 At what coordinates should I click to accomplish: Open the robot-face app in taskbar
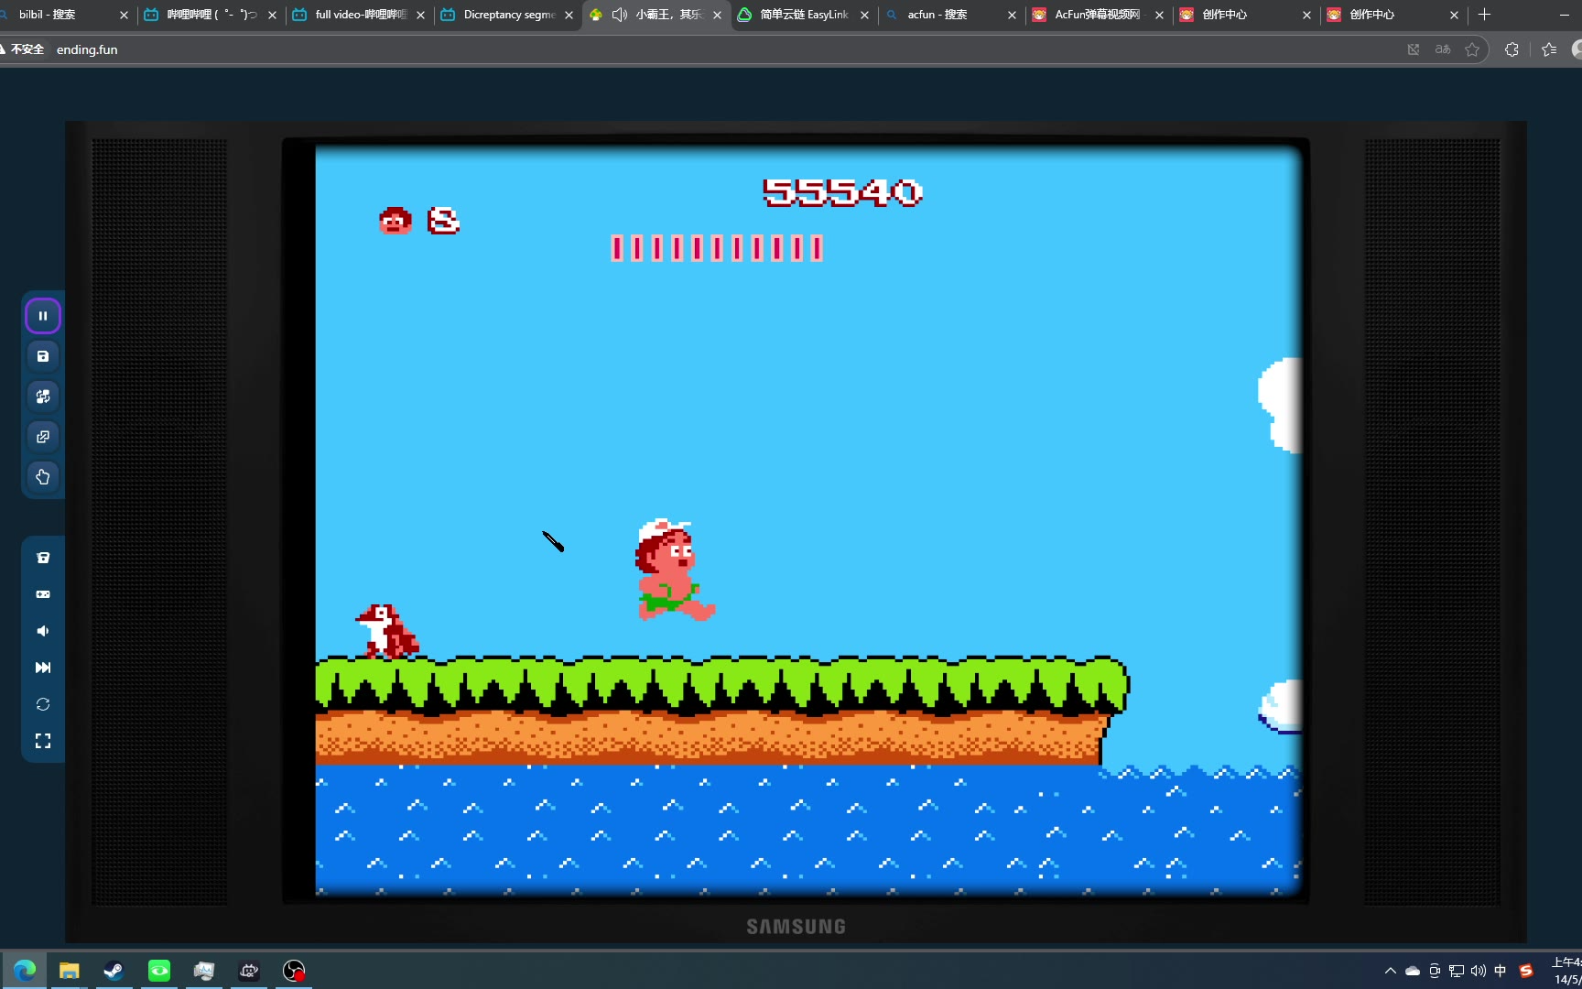coord(249,971)
